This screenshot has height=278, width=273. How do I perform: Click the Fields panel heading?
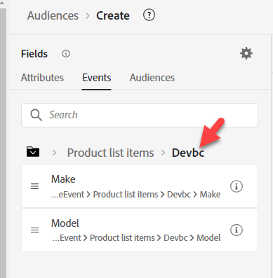[34, 54]
